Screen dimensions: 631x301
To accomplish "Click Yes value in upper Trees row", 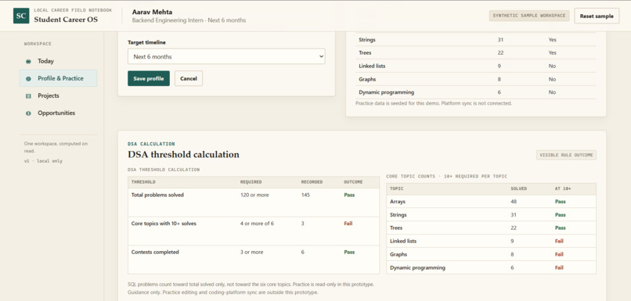I will point(552,52).
